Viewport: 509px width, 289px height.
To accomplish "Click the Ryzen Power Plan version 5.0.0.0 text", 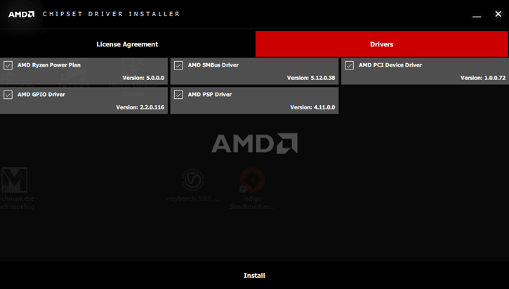I will coord(143,78).
